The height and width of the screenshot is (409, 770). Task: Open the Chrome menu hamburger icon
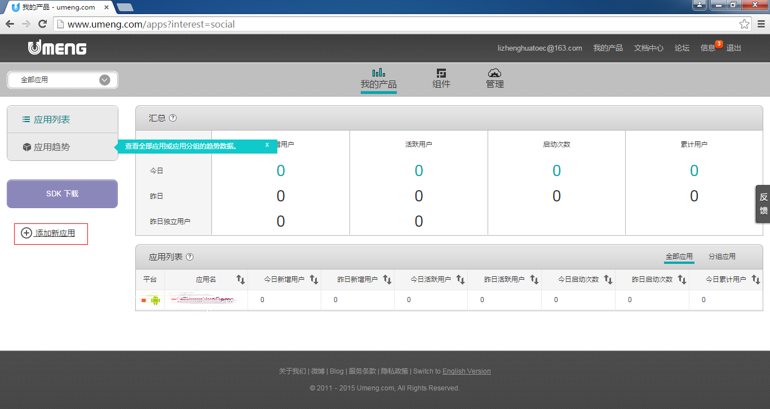(761, 24)
